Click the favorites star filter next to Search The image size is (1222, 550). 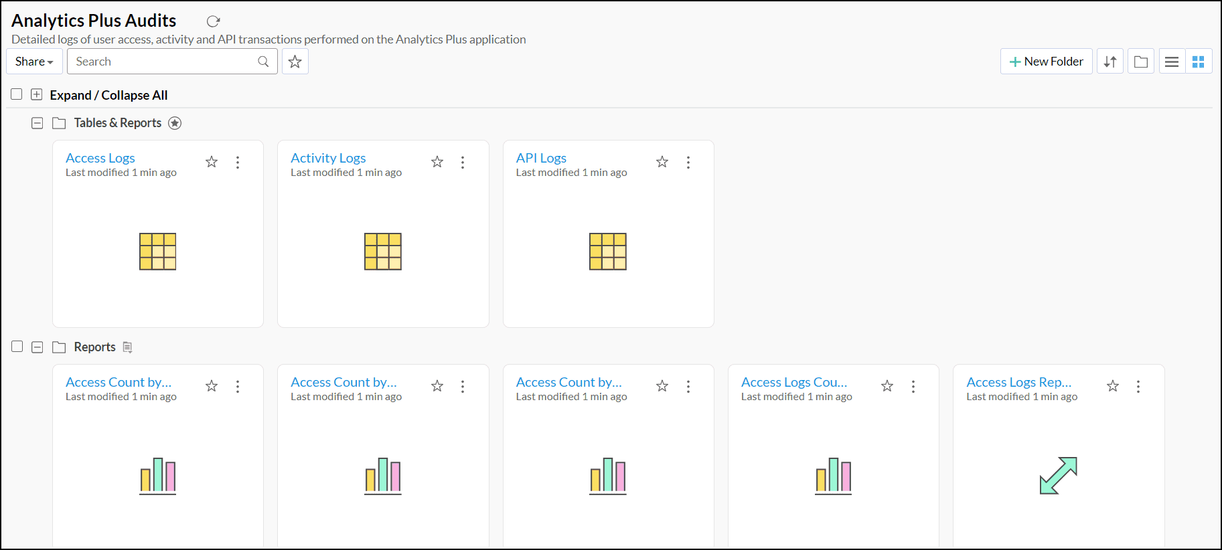point(295,62)
